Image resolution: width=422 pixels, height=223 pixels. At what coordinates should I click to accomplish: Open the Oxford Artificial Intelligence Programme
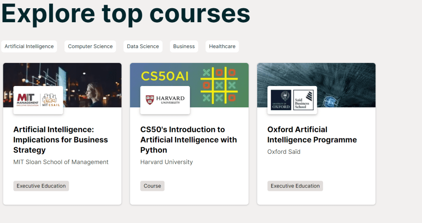312,135
